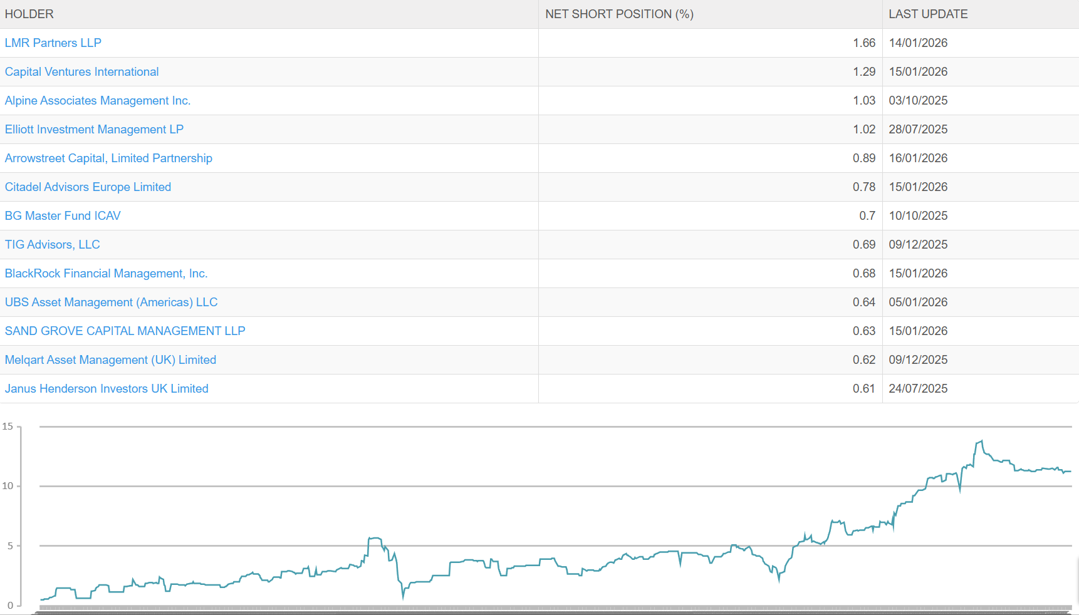Click BlackRock Financial Management, Inc. link

pyautogui.click(x=106, y=273)
